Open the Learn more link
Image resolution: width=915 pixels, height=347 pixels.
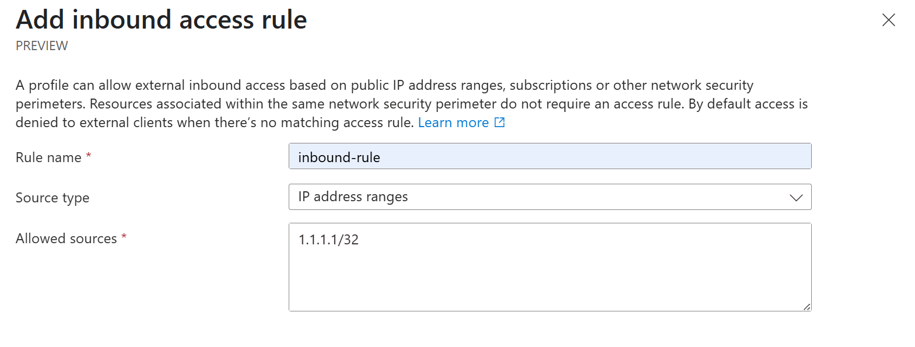[453, 122]
